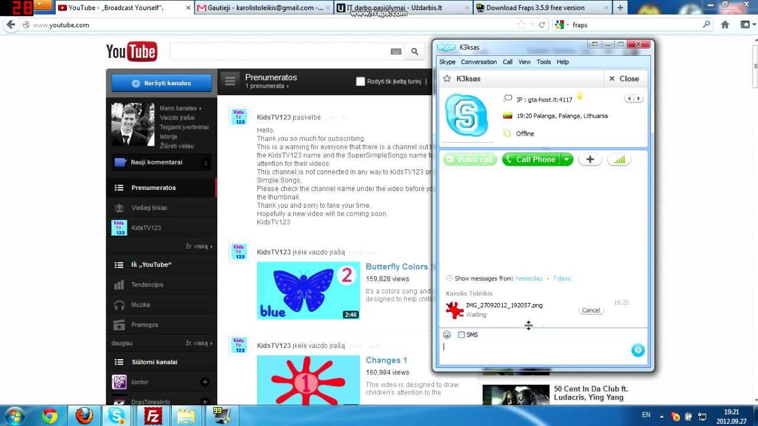This screenshot has width=758, height=426.
Task: Enable the SMS checkbox in Skype
Action: coord(461,335)
